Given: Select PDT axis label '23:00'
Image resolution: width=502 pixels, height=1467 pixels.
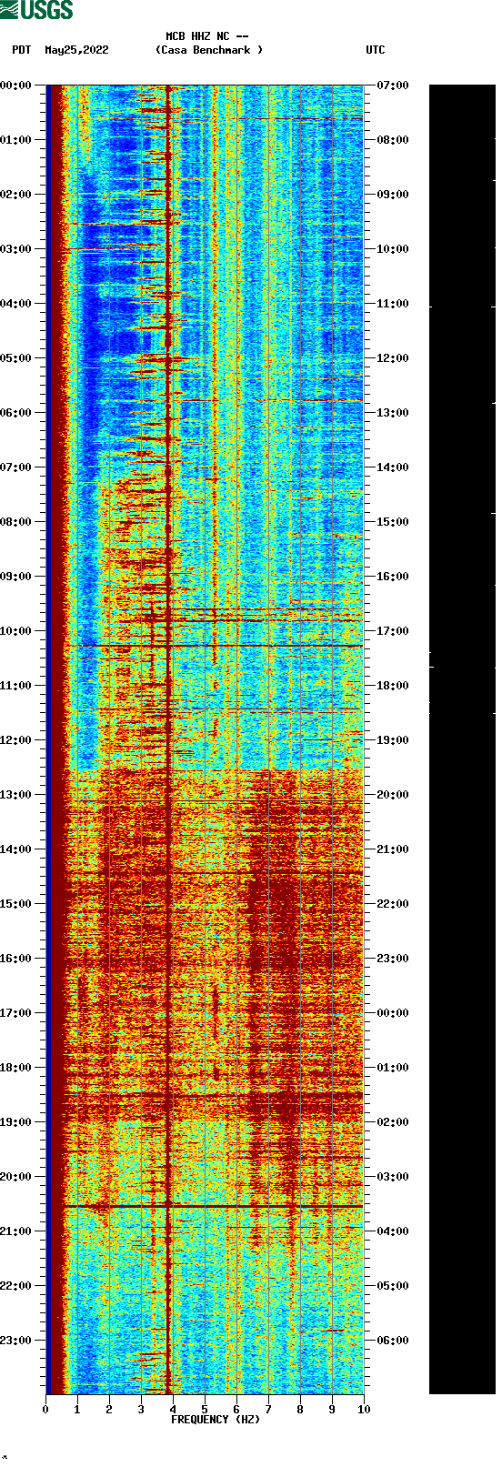Looking at the screenshot, I should [16, 1341].
